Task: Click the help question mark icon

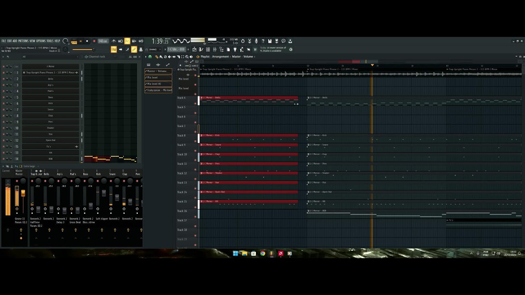Action: [263, 41]
